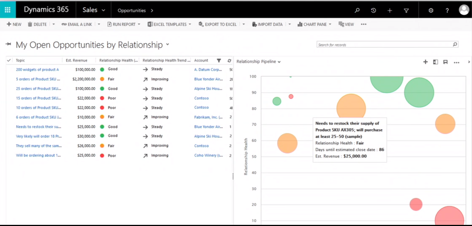This screenshot has height=226, width=472.
Task: Add a new chart with plus icon
Action: [425, 62]
